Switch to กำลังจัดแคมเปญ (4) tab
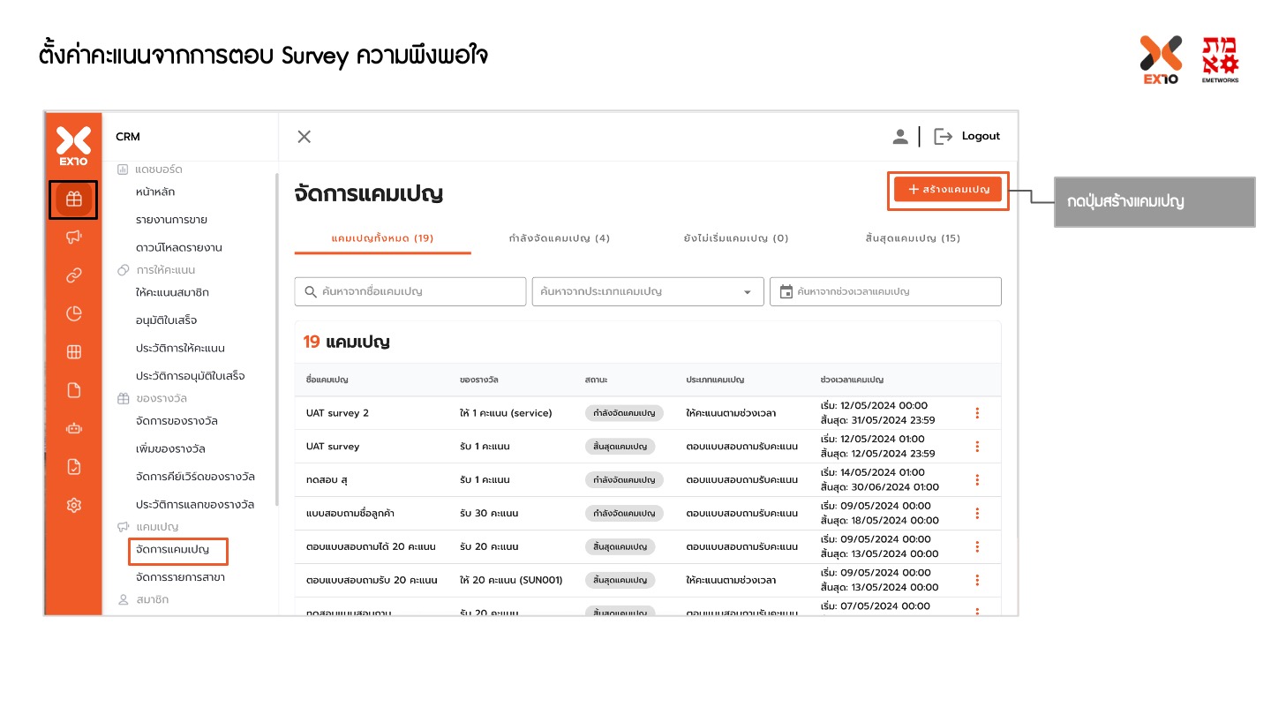 click(560, 238)
